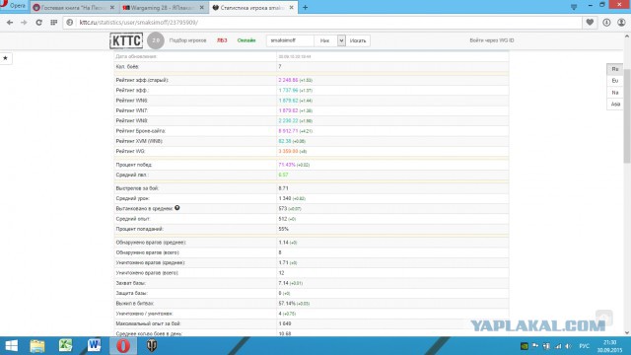Click the star favorites button on the left

coord(5,58)
